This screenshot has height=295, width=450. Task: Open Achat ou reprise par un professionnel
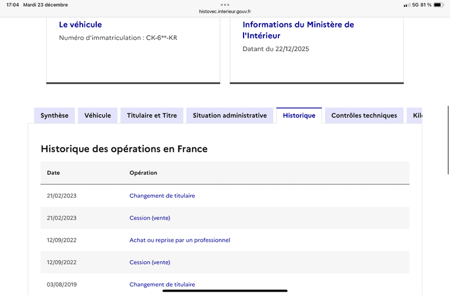(x=179, y=240)
